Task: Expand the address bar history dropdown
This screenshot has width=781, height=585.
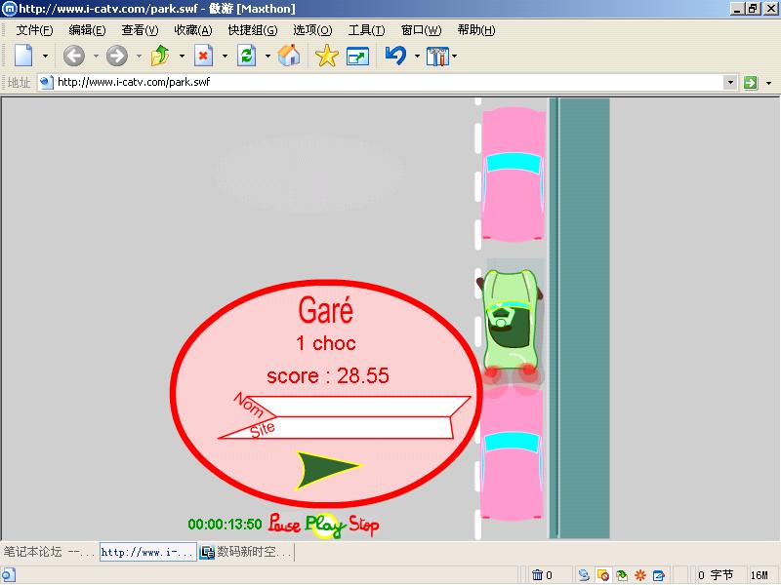Action: tap(730, 82)
